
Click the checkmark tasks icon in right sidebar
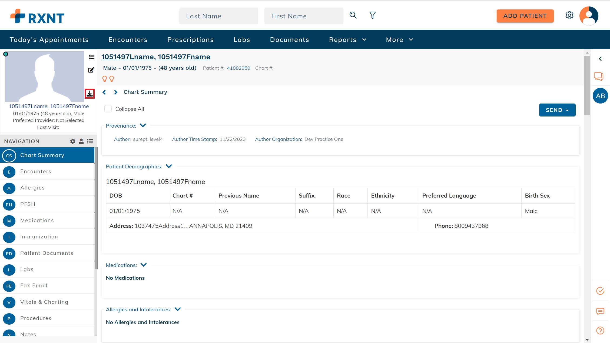point(600,291)
